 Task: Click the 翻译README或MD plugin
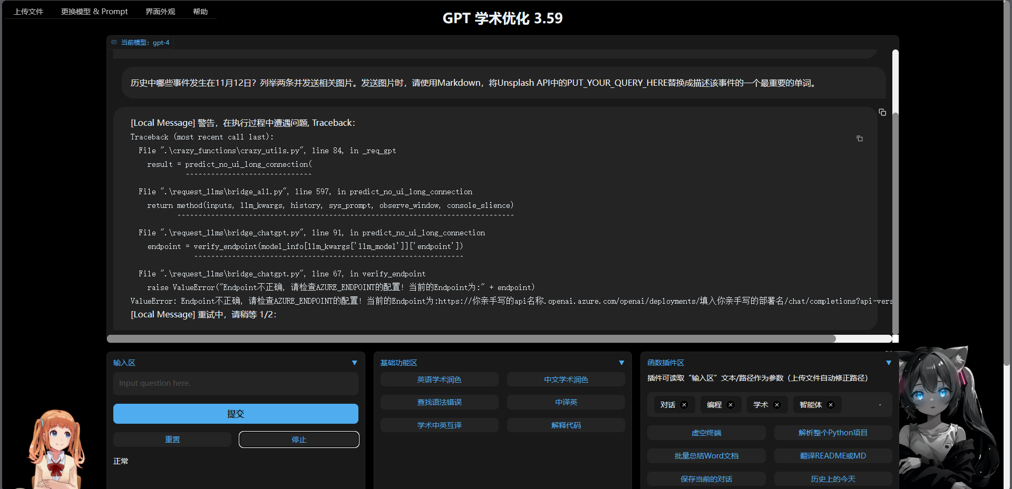click(x=833, y=455)
